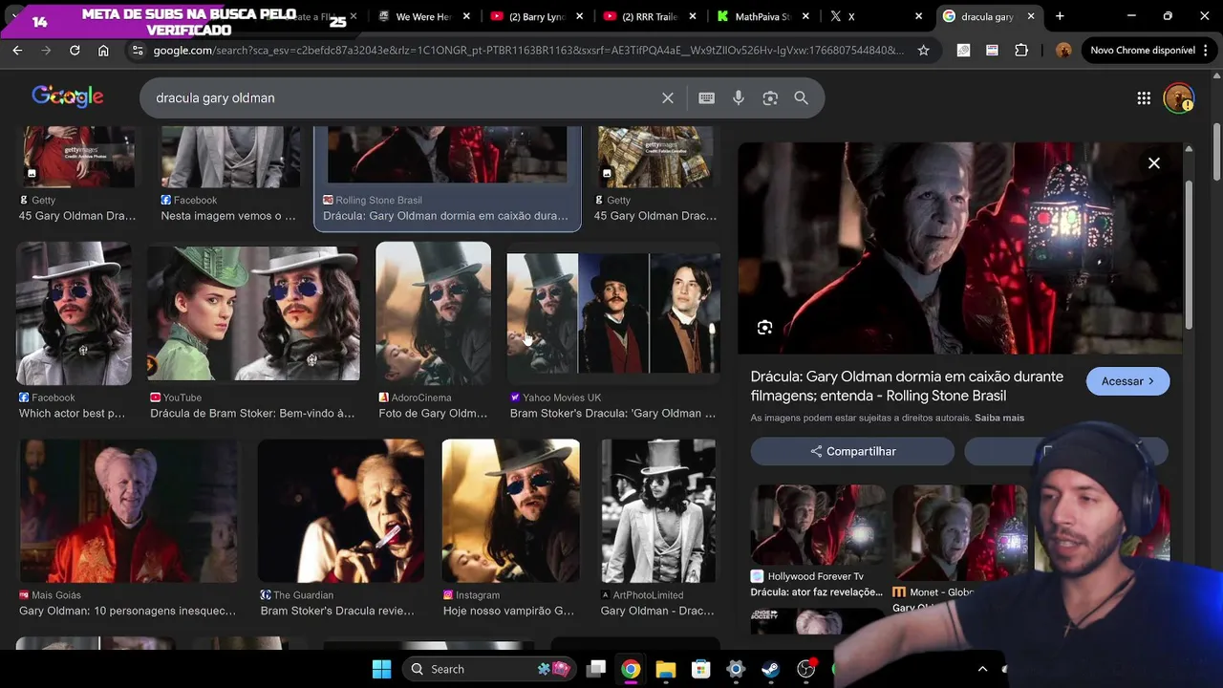Screen dimensions: 1223x688
Task: Submit search with magnifier icon
Action: coord(802,97)
